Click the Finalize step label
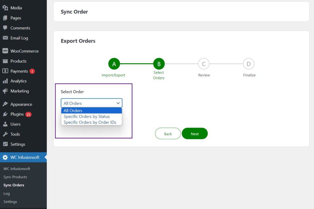Image resolution: width=314 pixels, height=209 pixels. click(249, 75)
